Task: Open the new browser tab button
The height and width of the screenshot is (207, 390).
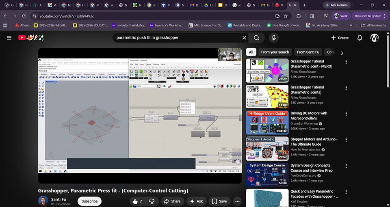Action: (x=304, y=5)
